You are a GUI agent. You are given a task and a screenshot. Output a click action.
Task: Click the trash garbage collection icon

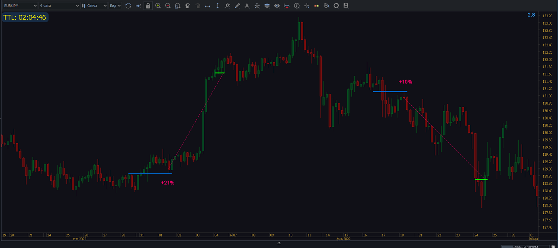point(553,246)
